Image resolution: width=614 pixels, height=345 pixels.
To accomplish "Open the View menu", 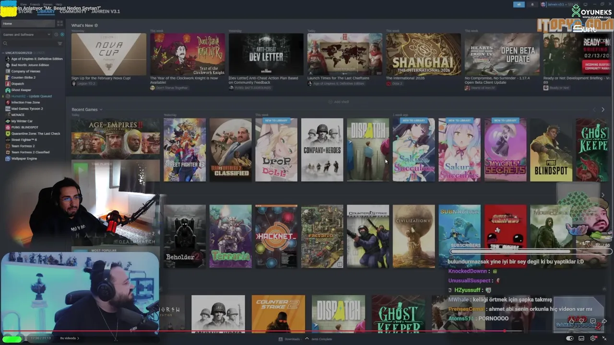I will [x=24, y=4].
